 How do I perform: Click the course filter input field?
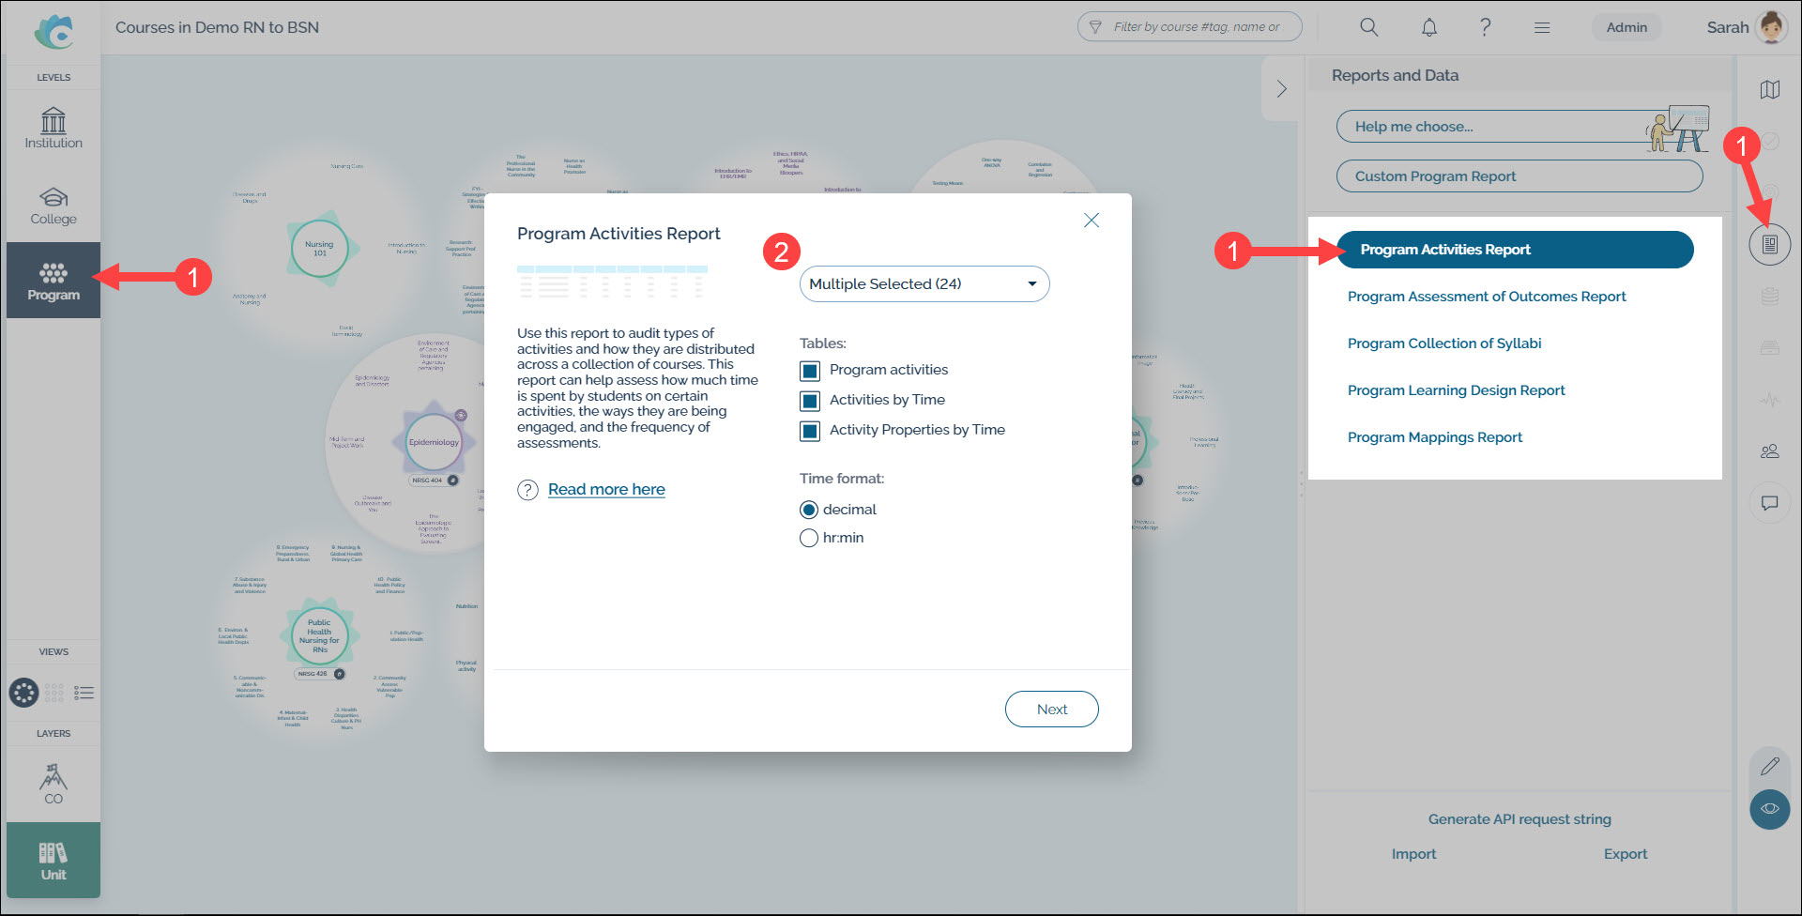pos(1189,27)
